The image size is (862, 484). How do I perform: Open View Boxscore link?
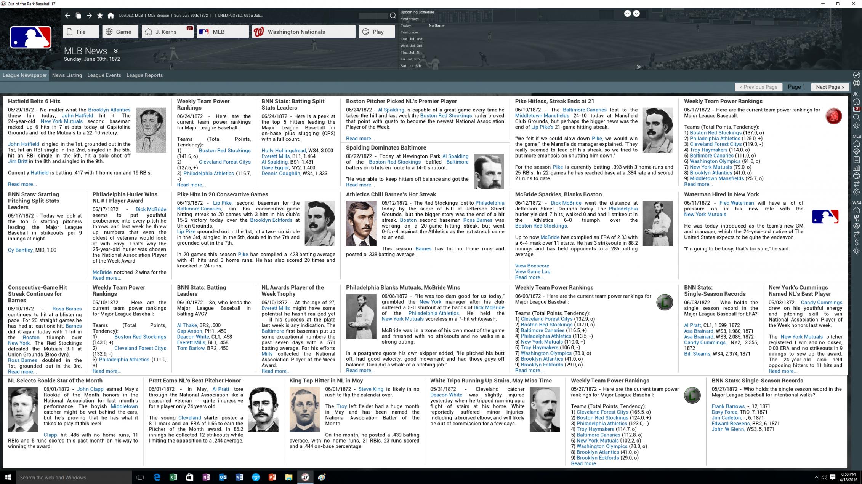532,266
